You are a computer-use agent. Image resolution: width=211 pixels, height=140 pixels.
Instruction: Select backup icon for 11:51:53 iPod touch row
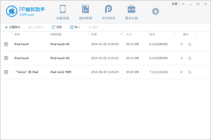click(x=6, y=58)
